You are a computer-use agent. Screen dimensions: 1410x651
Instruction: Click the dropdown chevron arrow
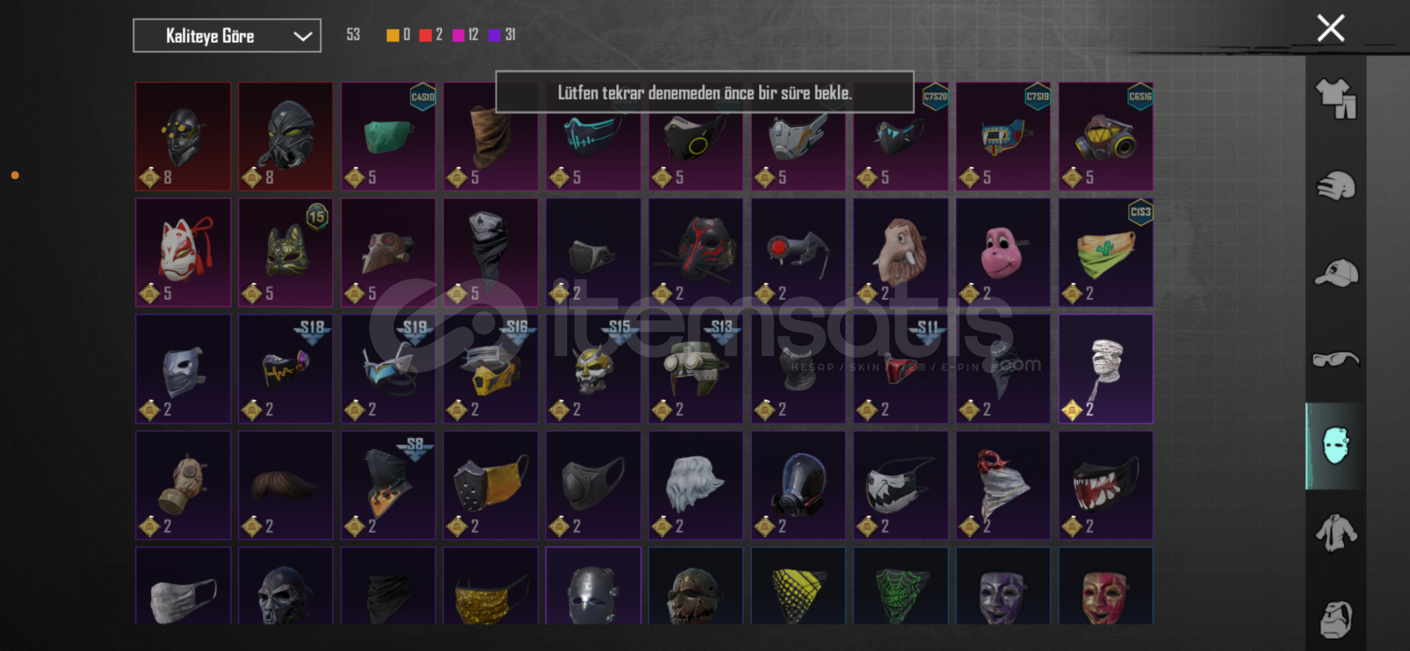pos(302,36)
